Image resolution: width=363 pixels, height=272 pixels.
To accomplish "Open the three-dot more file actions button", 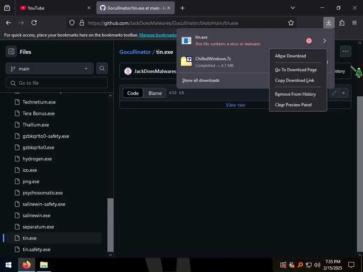I will coord(345,51).
